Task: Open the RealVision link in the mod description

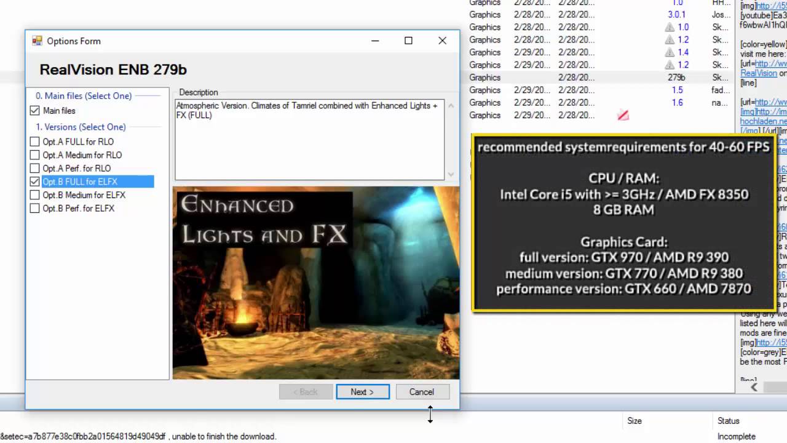Action: click(758, 73)
